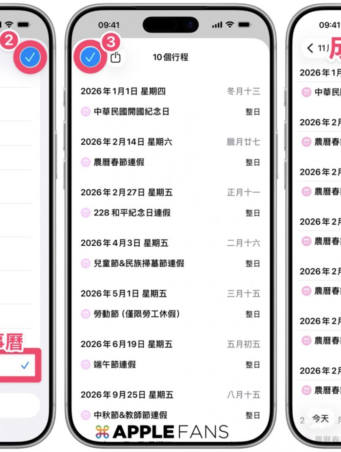Tap the share icon beside 10個行程
Viewport: 341px width, 452px height.
tap(115, 57)
